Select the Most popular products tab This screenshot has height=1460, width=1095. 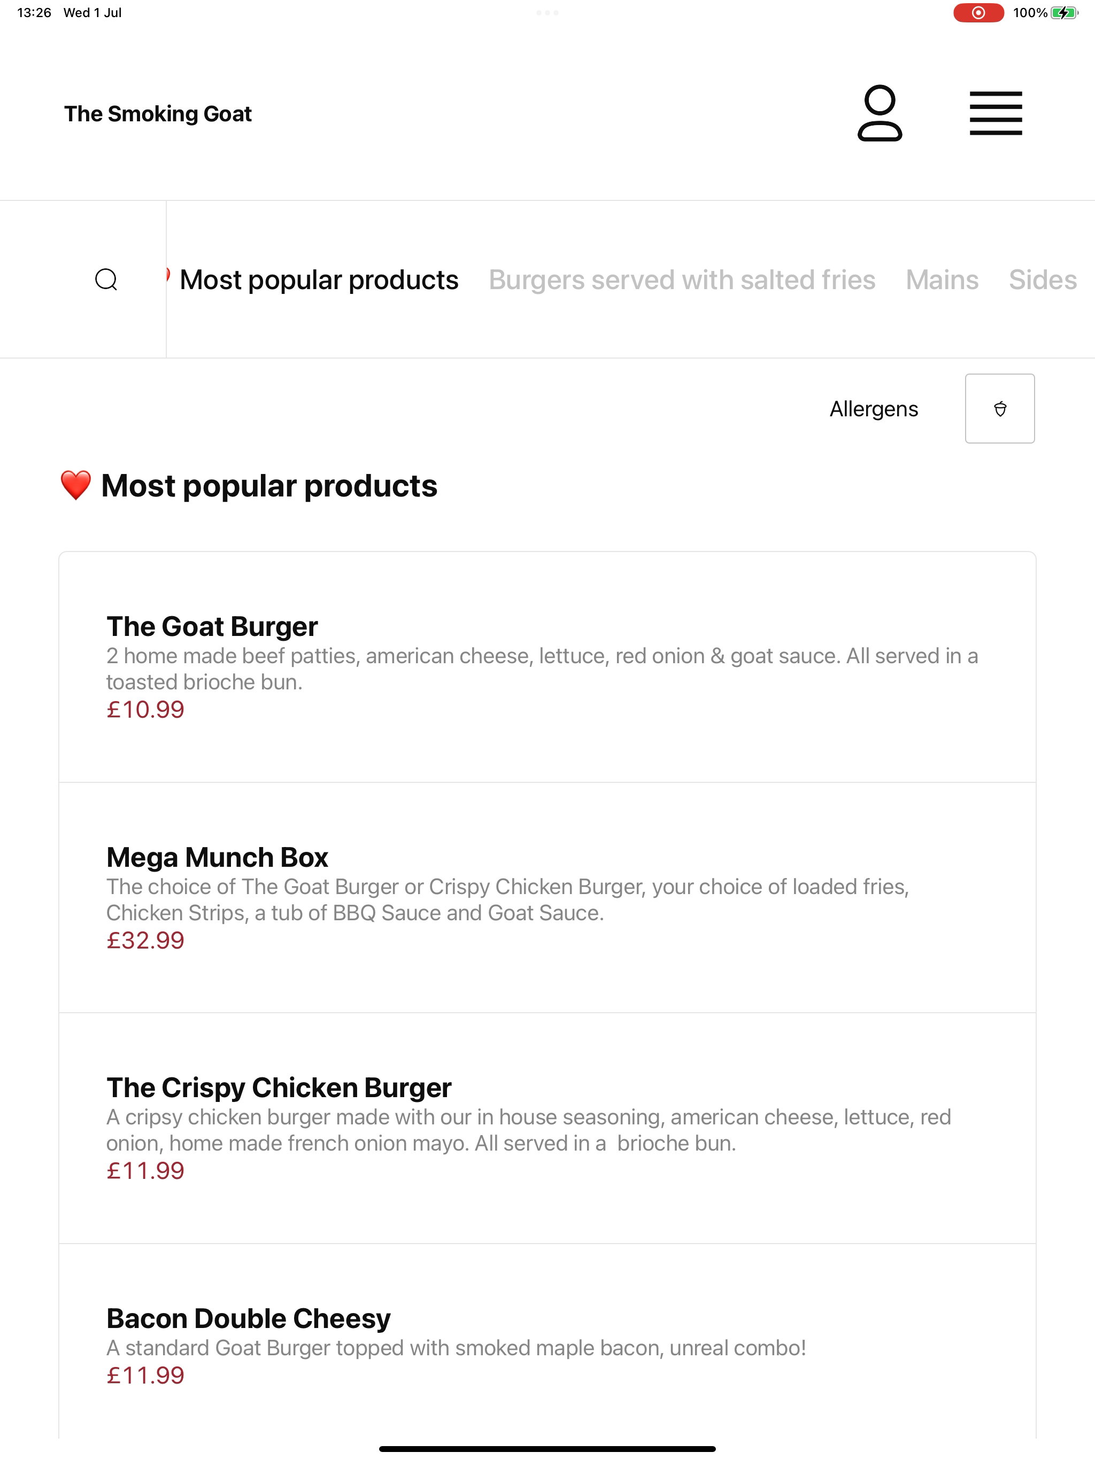point(319,280)
